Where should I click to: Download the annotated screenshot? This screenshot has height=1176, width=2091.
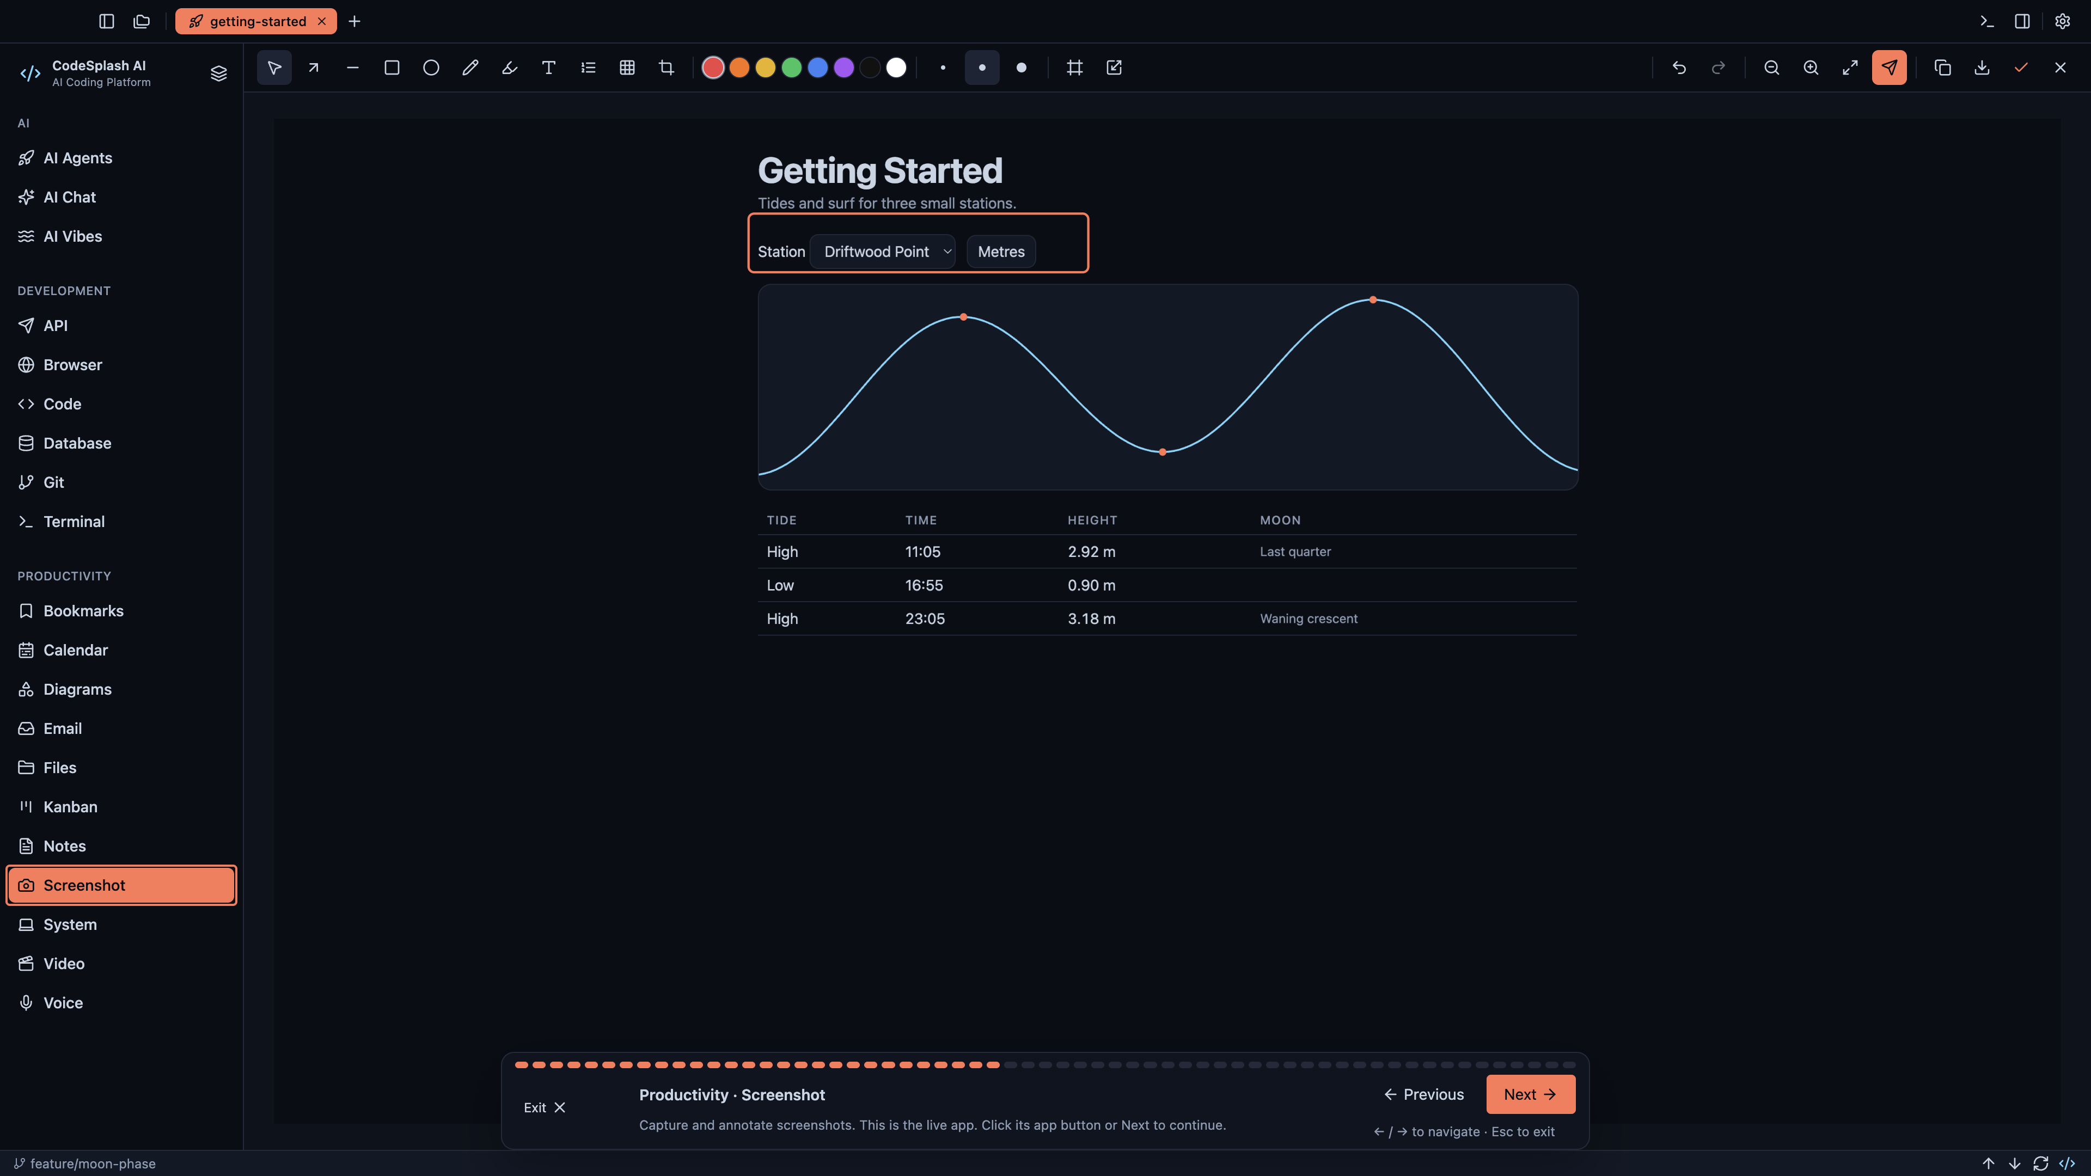click(1982, 68)
